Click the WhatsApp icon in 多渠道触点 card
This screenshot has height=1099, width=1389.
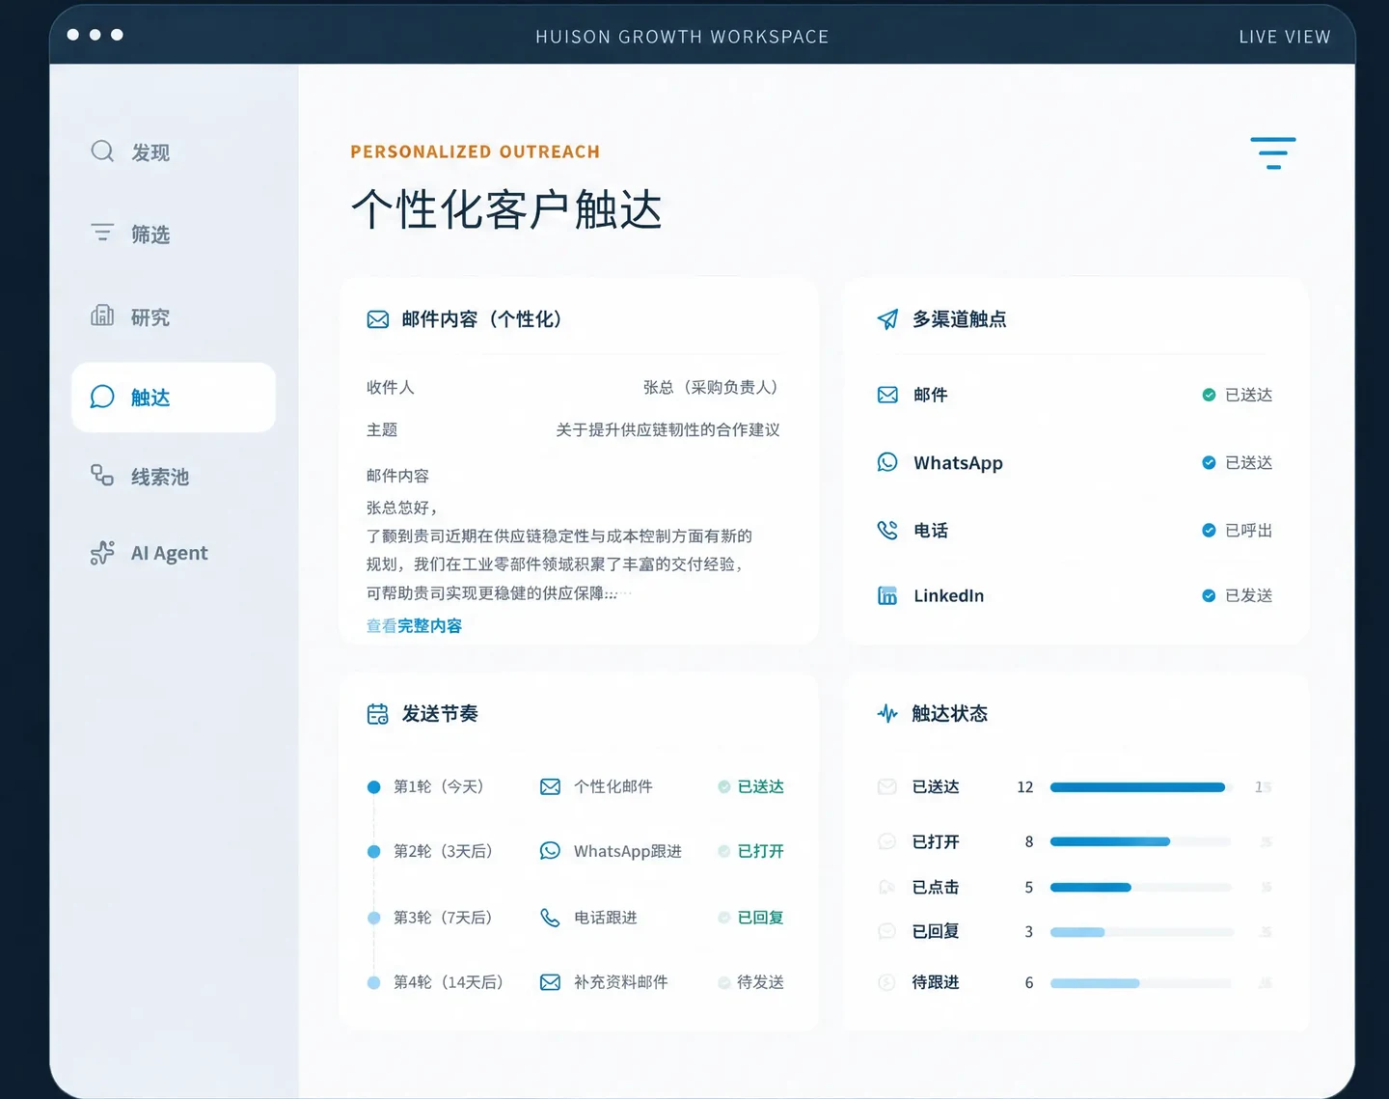pyautogui.click(x=887, y=462)
